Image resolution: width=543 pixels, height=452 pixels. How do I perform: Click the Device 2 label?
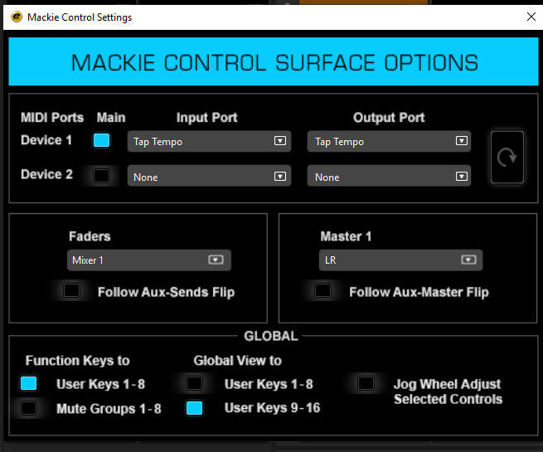tap(46, 174)
